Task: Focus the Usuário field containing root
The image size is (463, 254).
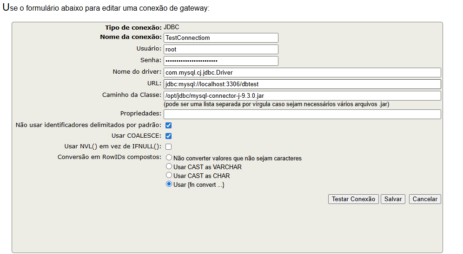Action: tap(221, 49)
